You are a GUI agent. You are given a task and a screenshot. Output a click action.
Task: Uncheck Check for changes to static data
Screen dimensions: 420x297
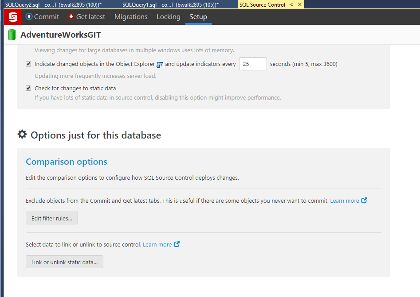pyautogui.click(x=28, y=88)
